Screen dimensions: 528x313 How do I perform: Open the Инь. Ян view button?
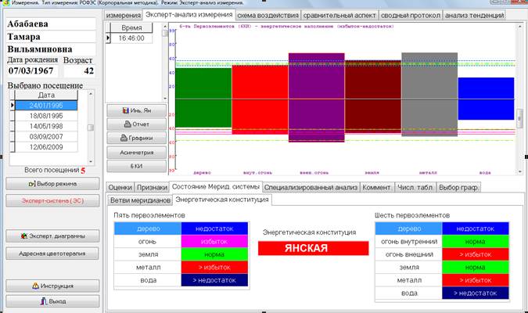(x=136, y=110)
